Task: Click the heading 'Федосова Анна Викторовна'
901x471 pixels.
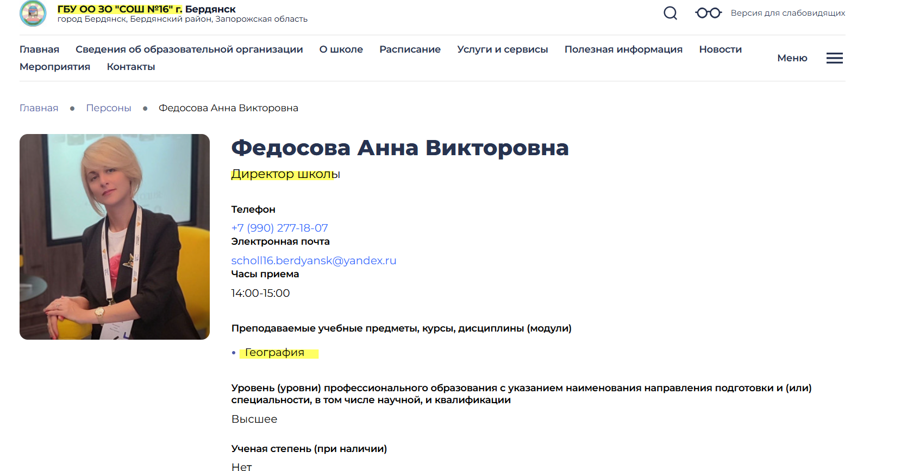Action: coord(400,148)
